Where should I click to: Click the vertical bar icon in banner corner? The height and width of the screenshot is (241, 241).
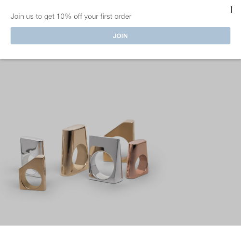point(231,10)
